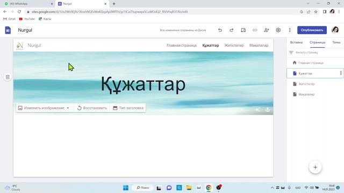Delete section trash icon at left
The image size is (344, 193).
tap(8, 77)
